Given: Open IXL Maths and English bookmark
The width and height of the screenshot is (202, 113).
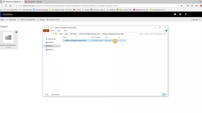Looking at the screenshot, I should point(57,10).
